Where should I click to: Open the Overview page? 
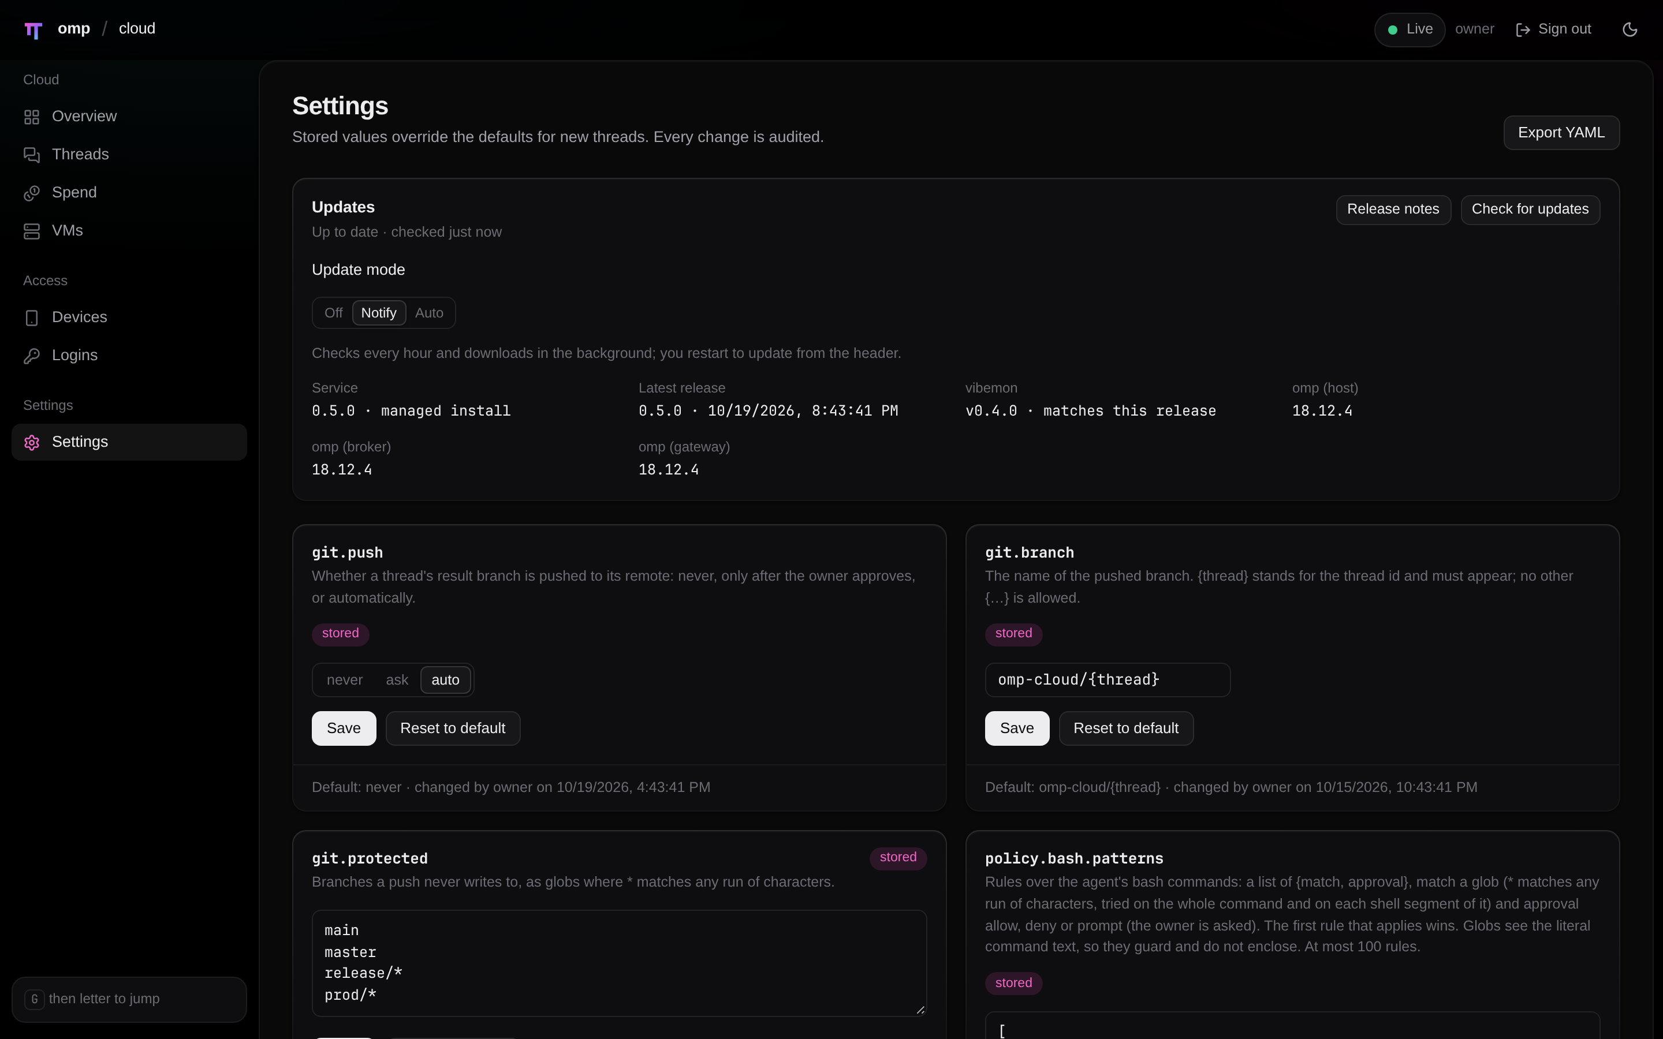click(129, 117)
